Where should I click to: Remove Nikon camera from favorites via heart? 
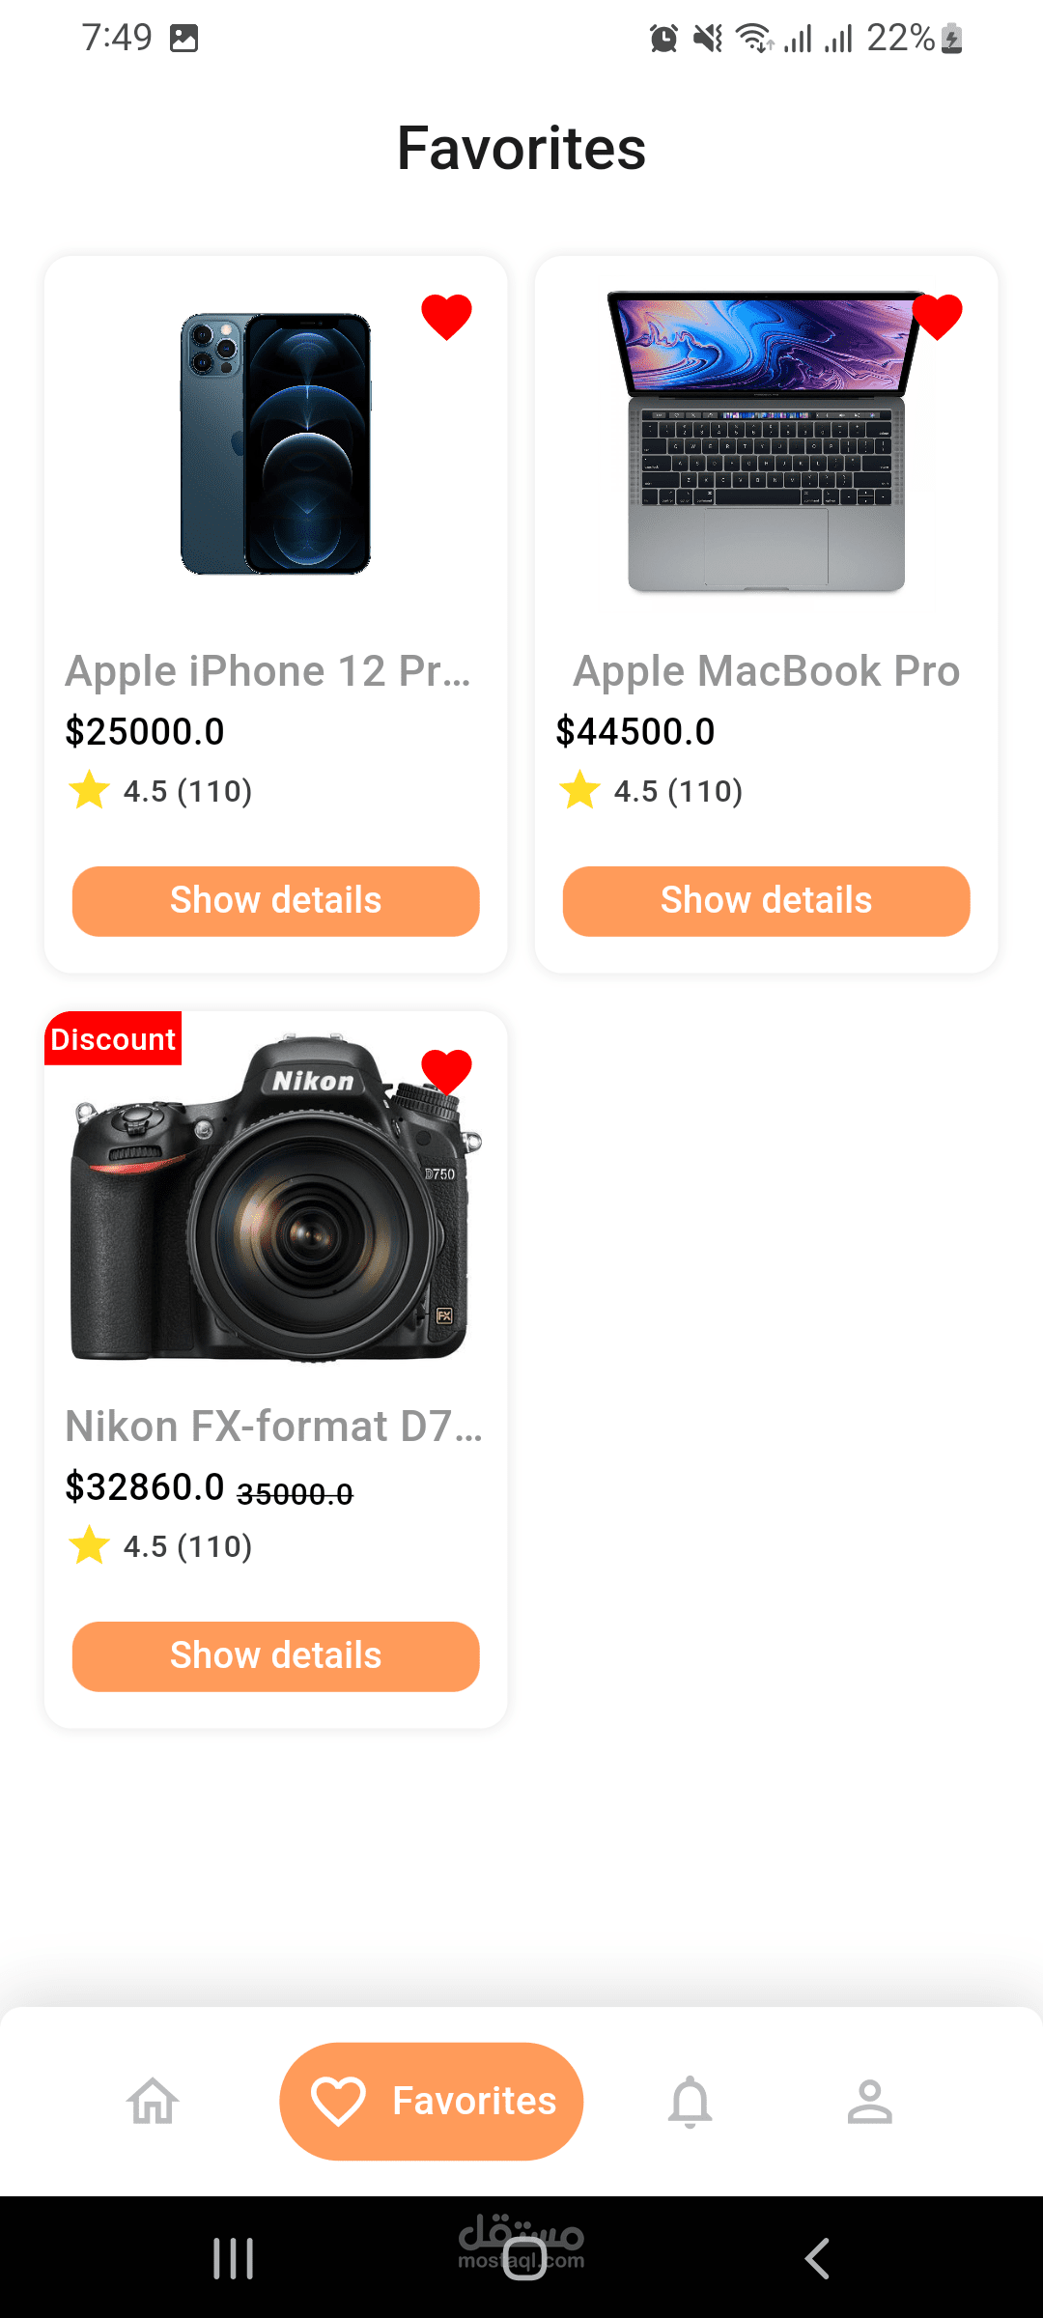click(x=446, y=1071)
